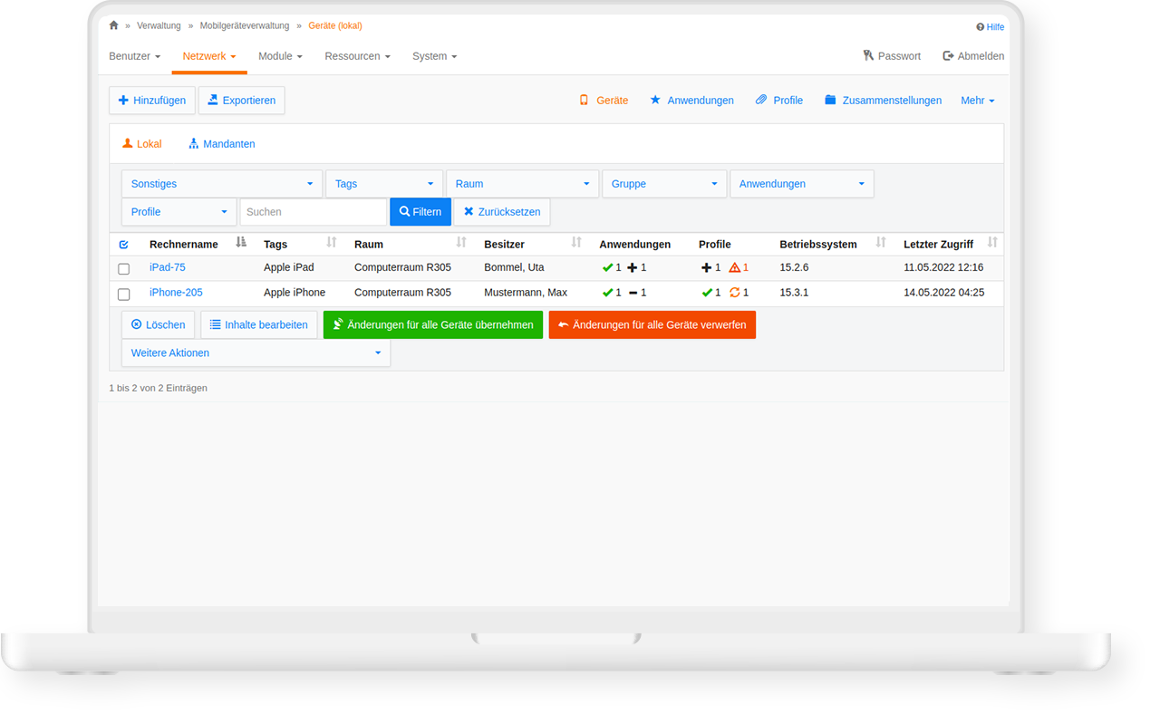
Task: Open the Module menu
Action: [x=280, y=56]
